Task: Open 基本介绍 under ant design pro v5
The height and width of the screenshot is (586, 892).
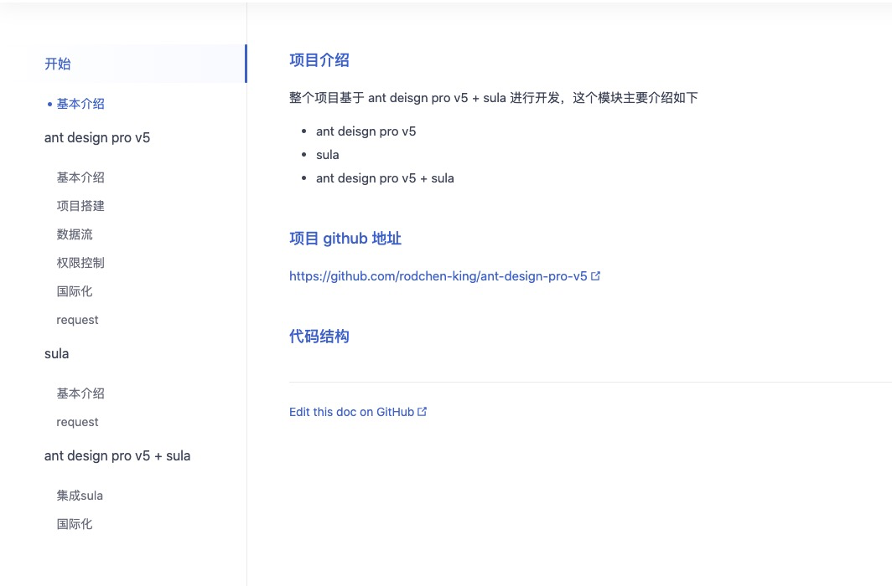Action: (80, 177)
